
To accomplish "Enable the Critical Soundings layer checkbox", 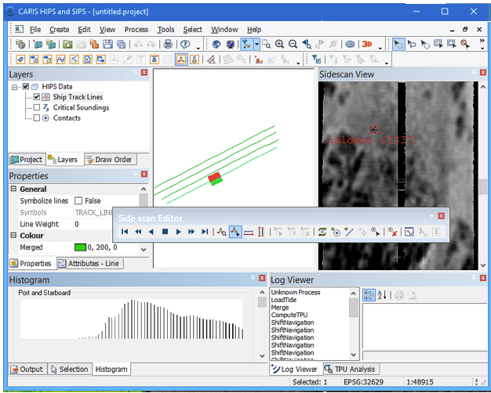I will [37, 107].
